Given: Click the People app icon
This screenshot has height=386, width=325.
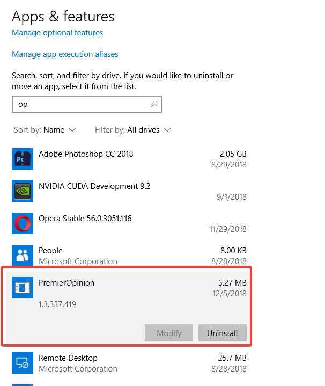Looking at the screenshot, I should pos(23,256).
